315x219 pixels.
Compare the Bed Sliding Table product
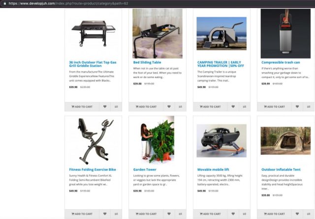click(x=181, y=107)
